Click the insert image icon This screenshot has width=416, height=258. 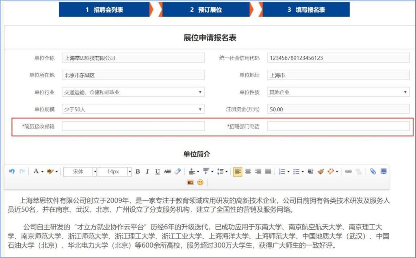(190, 182)
